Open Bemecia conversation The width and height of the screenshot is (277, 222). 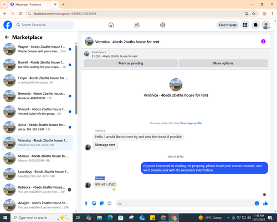(x=38, y=96)
